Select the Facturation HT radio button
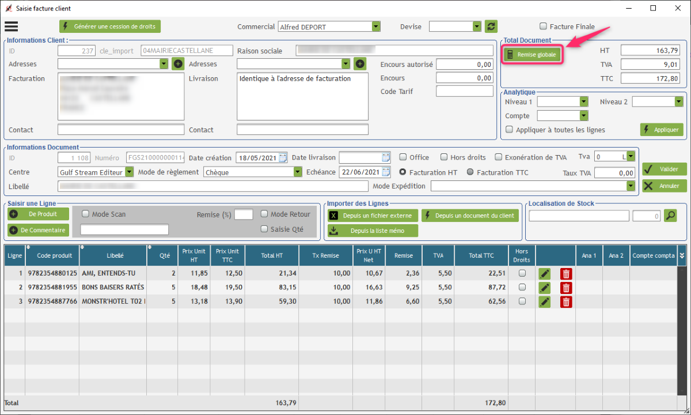The height and width of the screenshot is (415, 691). (403, 172)
